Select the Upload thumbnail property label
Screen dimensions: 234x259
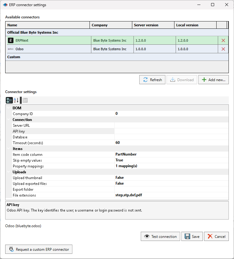(27, 178)
